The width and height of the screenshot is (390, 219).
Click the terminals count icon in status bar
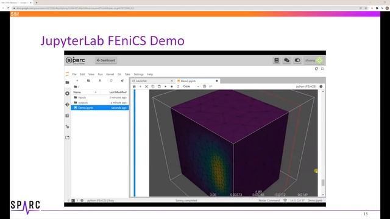click(73, 200)
